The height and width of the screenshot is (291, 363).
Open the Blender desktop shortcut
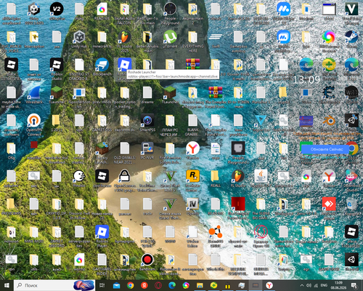329,121
